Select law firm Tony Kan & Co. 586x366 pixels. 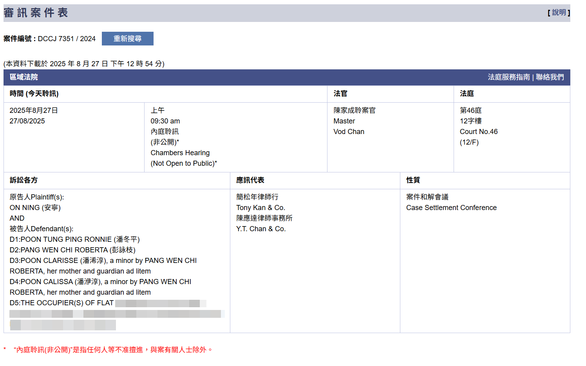(x=260, y=207)
